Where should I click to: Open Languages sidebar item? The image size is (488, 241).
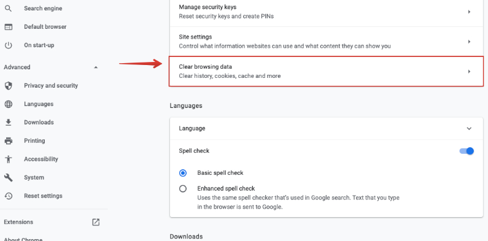tap(39, 104)
